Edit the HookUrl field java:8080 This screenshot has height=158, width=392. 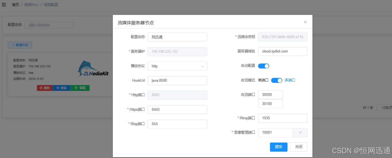(177, 81)
